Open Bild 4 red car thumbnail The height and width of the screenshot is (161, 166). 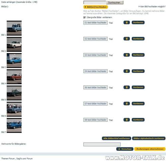14,77
